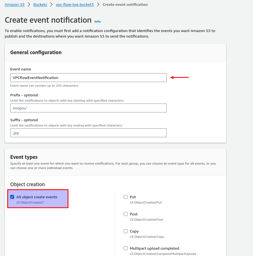Go to the Buckets breadcrumb link
This screenshot has height=256, width=253.
tap(40, 5)
